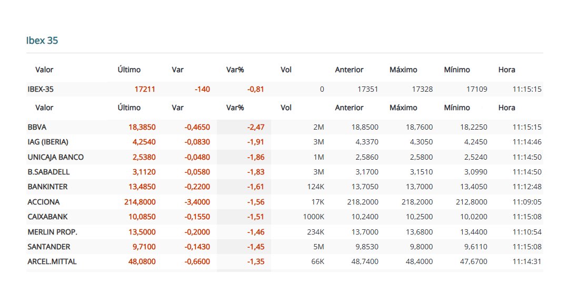This screenshot has height=302, width=588.
Task: Click IAG last price 4,2540
Action: 144,142
